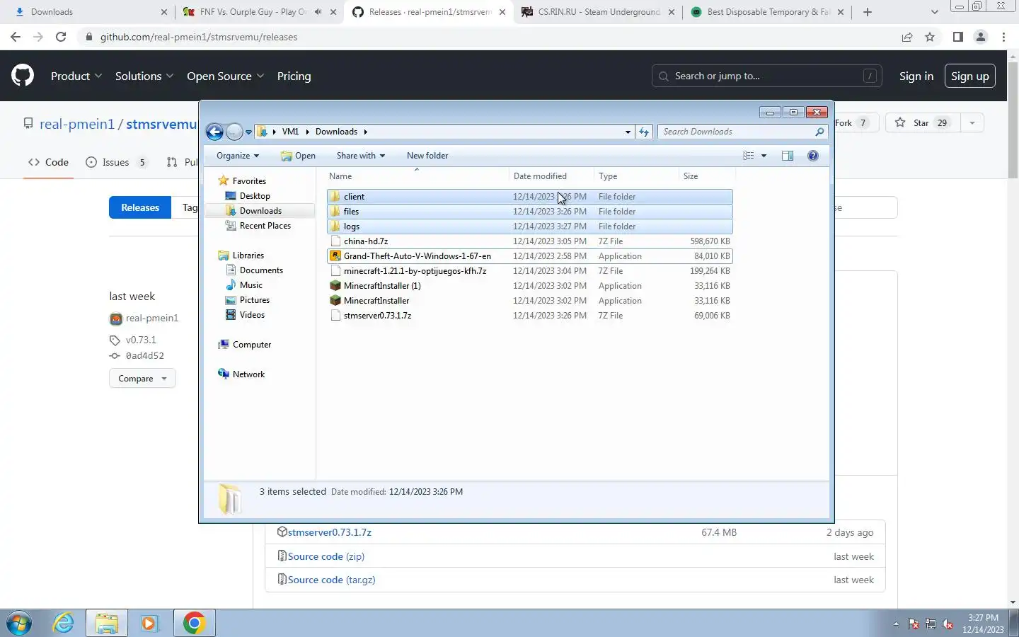Screen dimensions: 1019x637
Task: Select stmserver0.73.1.7z file in Explorer
Action: coord(530,316)
